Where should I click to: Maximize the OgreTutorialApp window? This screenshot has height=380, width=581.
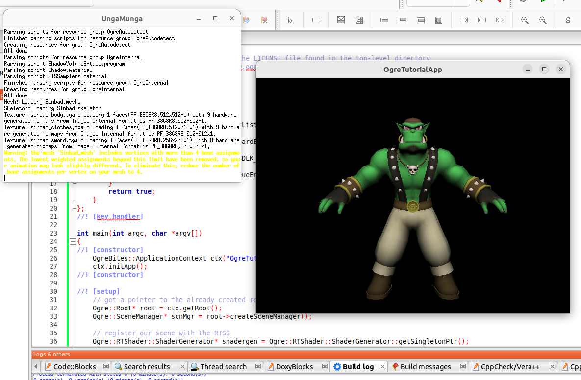tap(544, 70)
